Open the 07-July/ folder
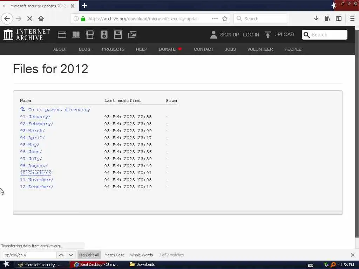359x269 pixels. (x=31, y=159)
